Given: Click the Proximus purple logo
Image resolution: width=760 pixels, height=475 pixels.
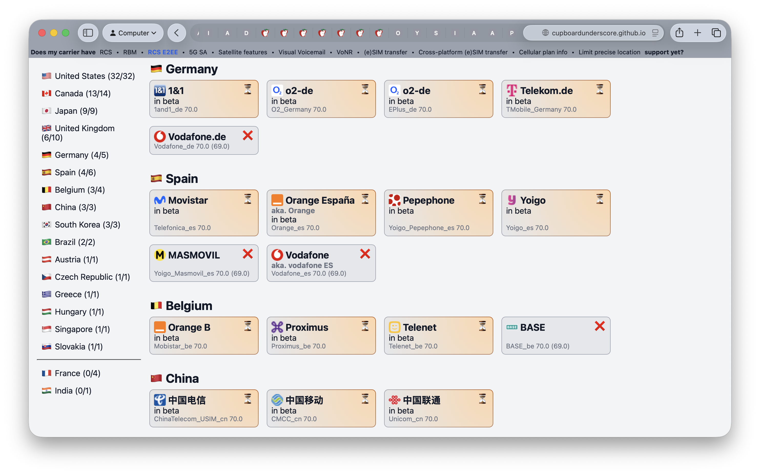Looking at the screenshot, I should pos(277,327).
